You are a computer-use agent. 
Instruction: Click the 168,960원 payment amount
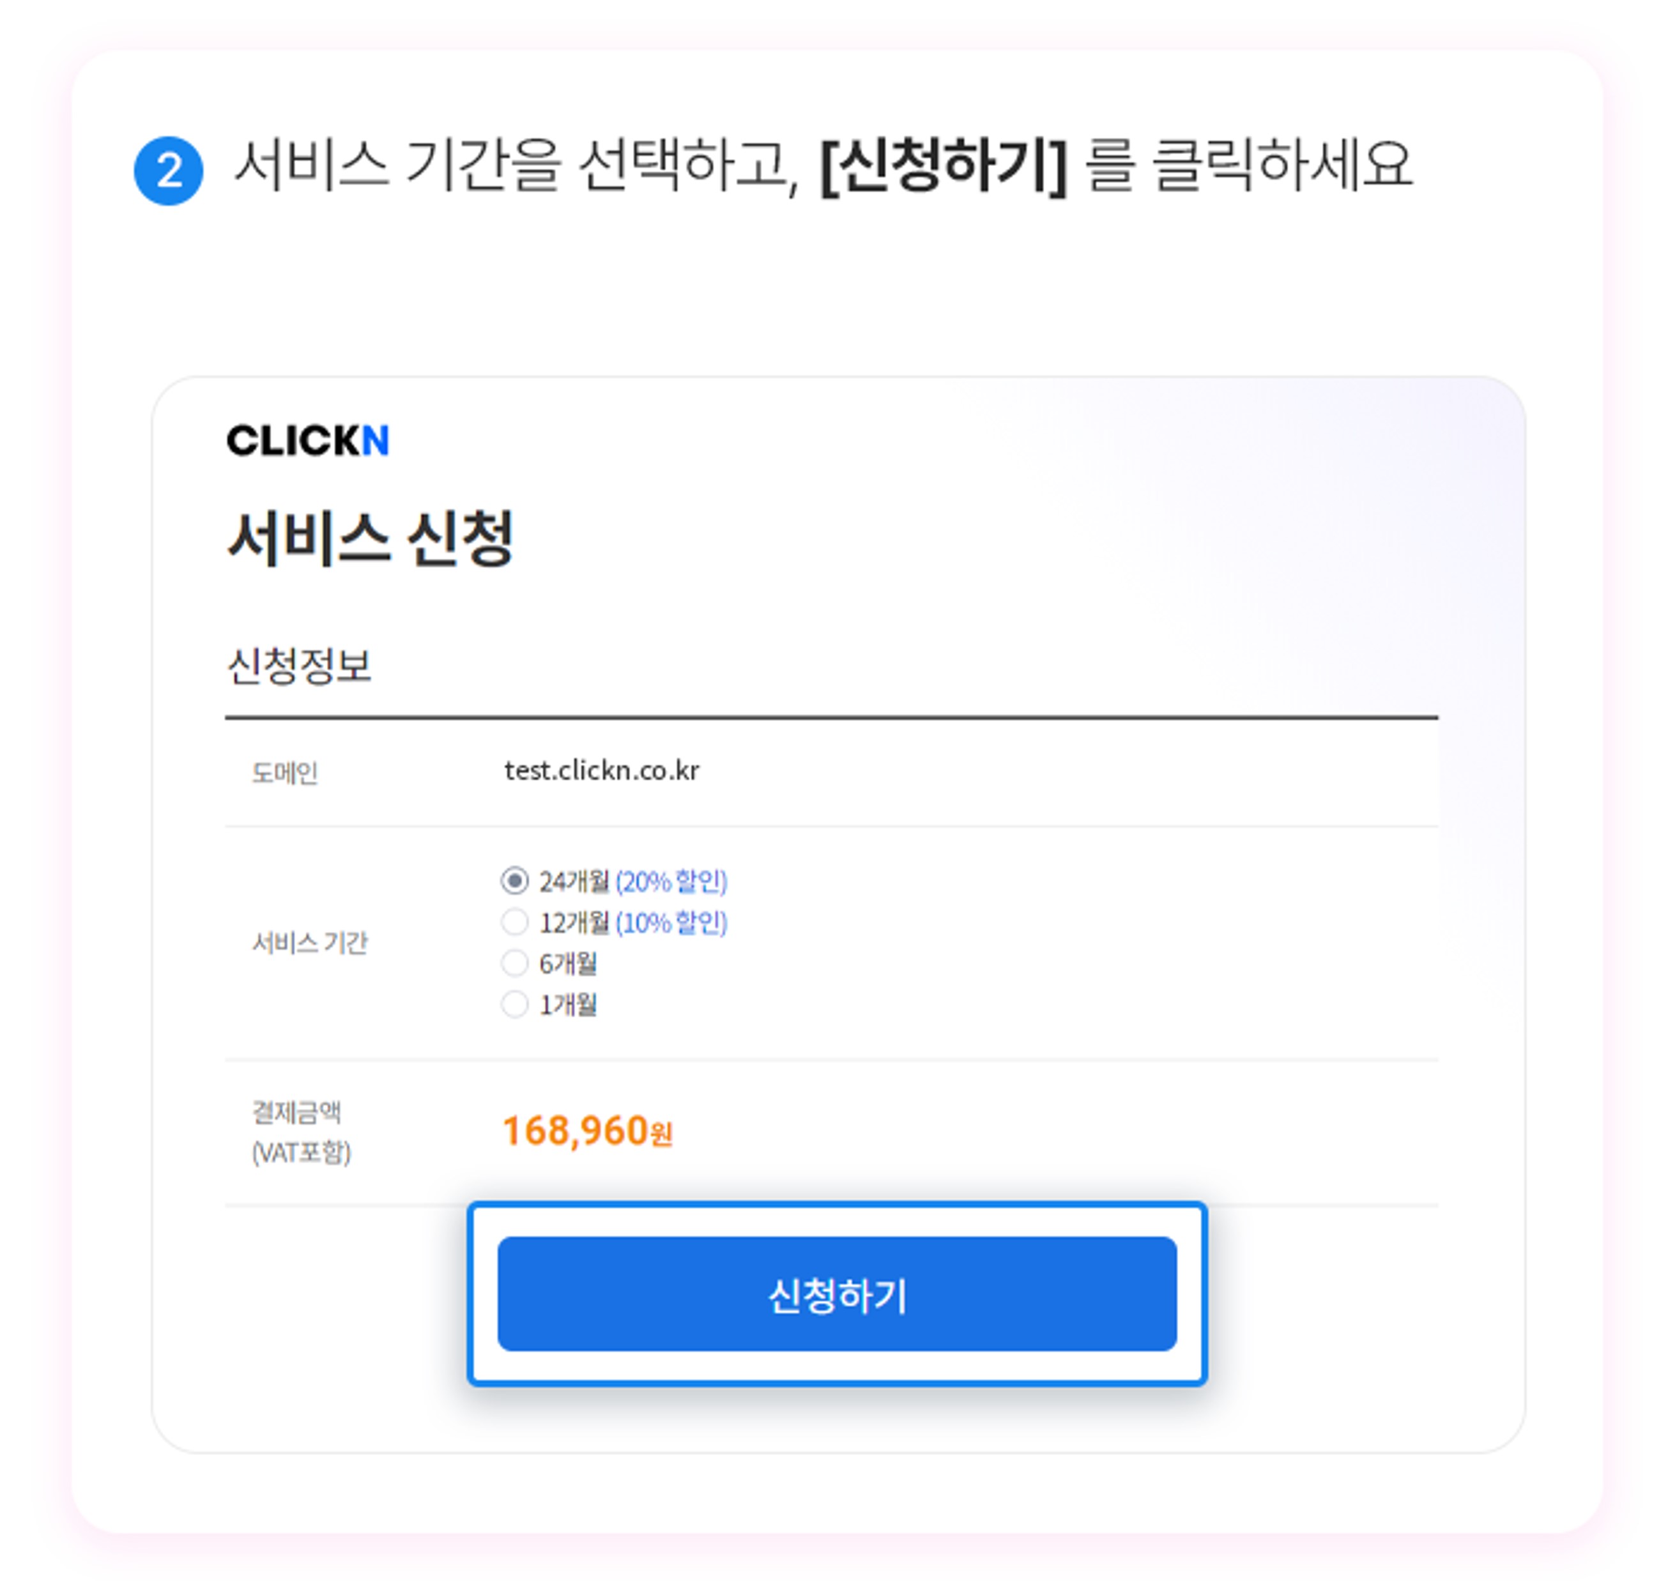[x=588, y=1131]
